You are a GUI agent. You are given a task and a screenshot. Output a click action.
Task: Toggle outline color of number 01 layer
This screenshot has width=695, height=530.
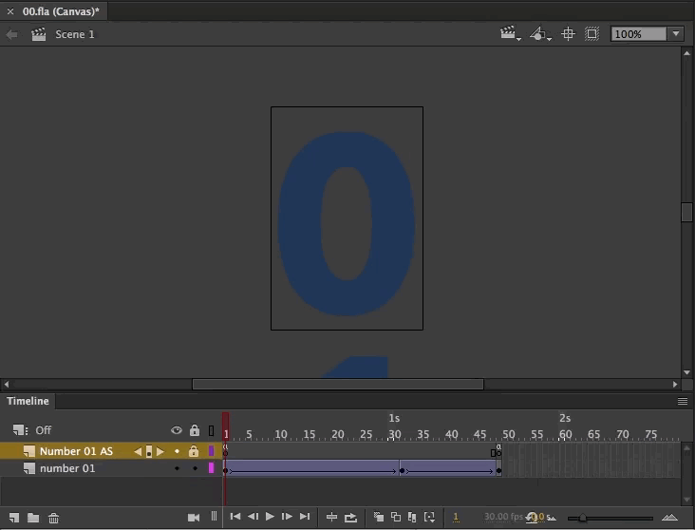[212, 468]
